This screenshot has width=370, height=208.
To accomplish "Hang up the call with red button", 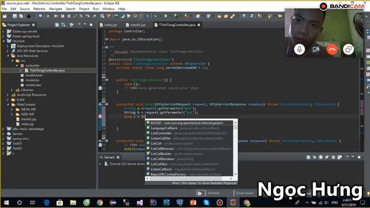I will [332, 49].
